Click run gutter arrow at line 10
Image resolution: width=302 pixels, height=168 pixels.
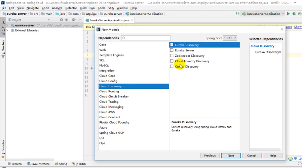tap(92, 68)
